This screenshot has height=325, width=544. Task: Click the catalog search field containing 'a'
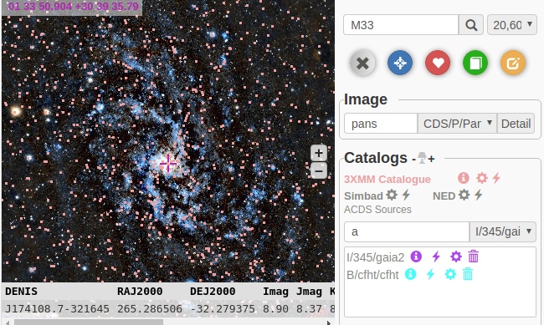pos(407,231)
